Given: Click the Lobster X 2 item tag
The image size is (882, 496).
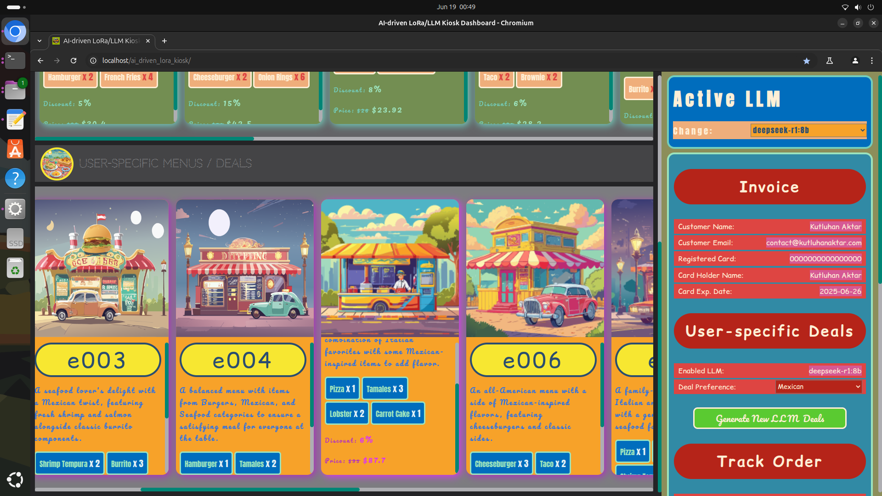Looking at the screenshot, I should tap(347, 414).
